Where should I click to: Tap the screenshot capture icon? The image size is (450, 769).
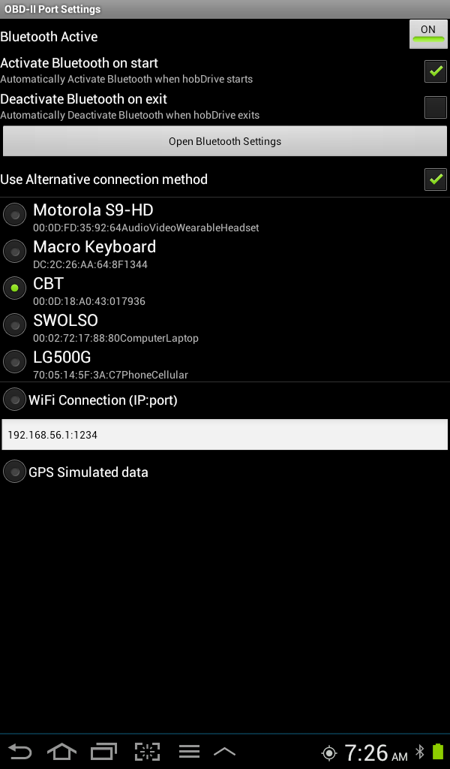pos(148,752)
